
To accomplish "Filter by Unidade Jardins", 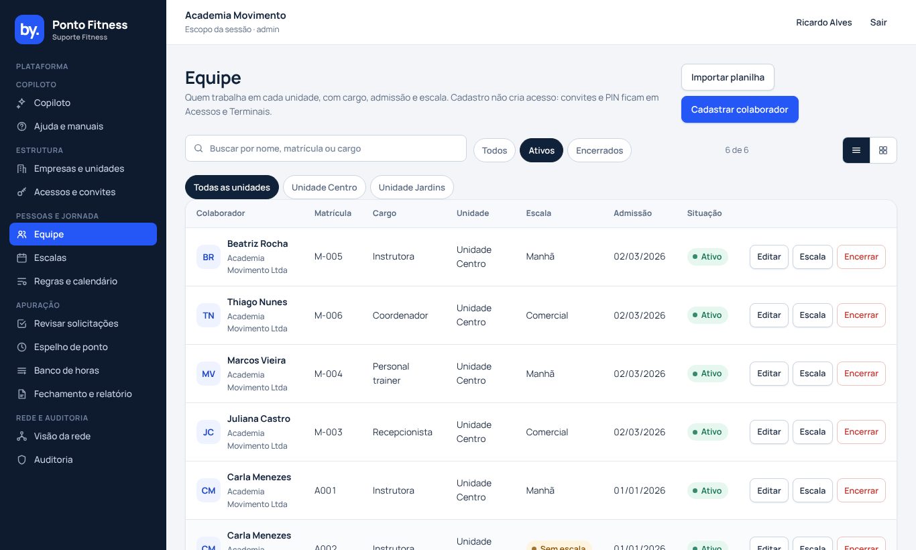I will 412,187.
